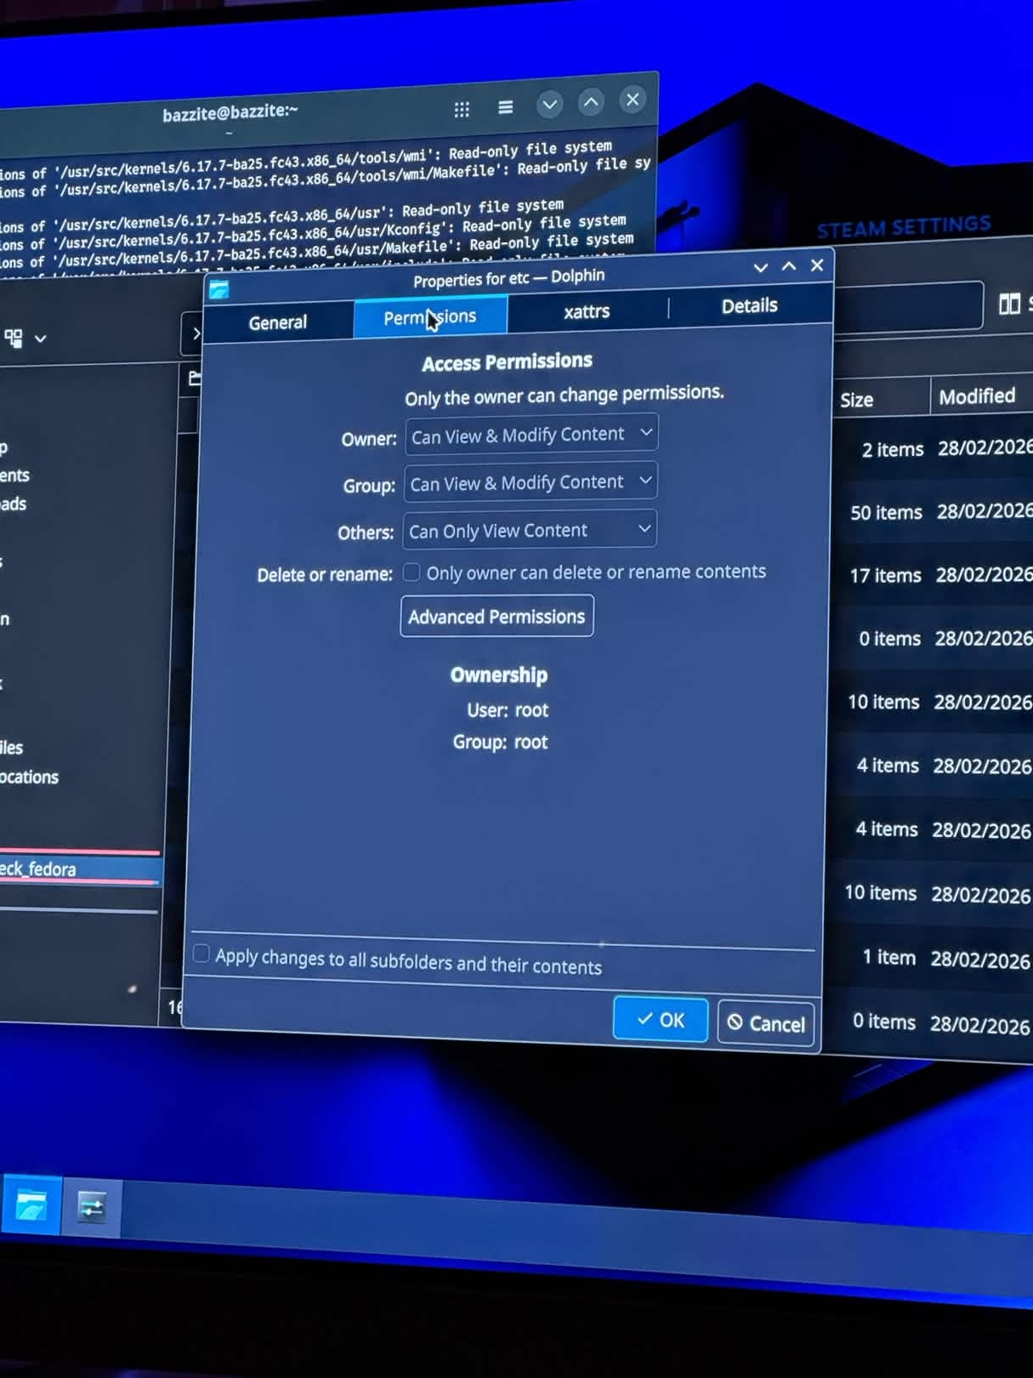Click the iles sidebar entry

[12, 748]
